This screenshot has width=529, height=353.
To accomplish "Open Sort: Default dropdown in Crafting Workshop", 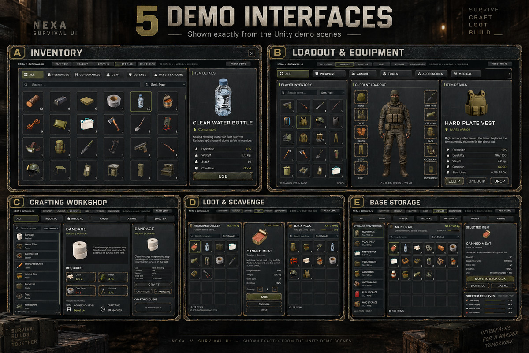I will pos(52,228).
